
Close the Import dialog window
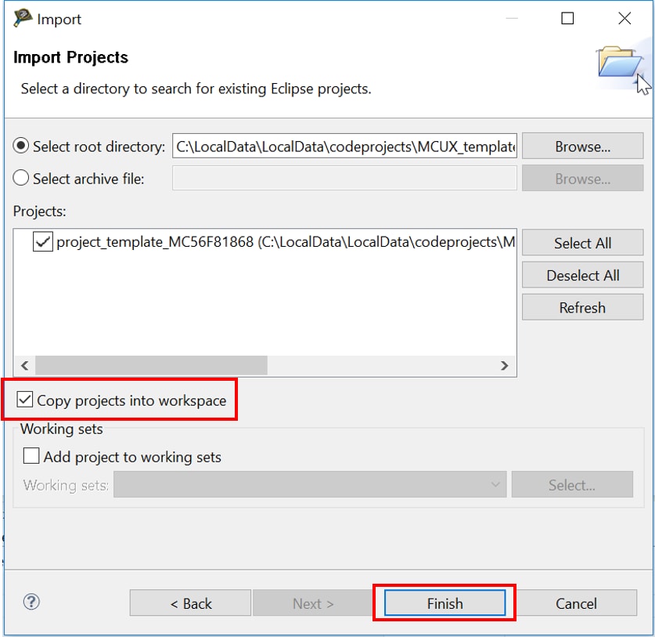pyautogui.click(x=624, y=19)
